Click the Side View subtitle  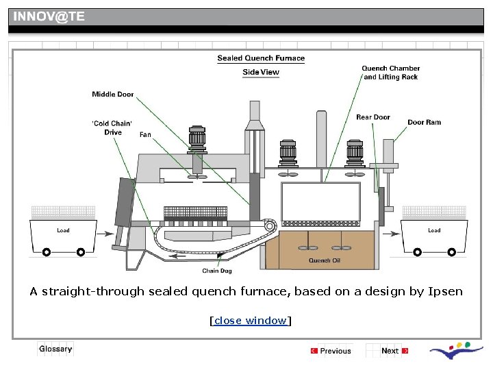[261, 72]
